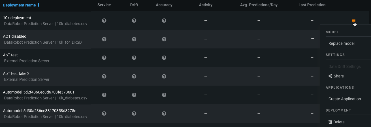
Task: Click the Last Prediction column header
Action: (x=312, y=5)
